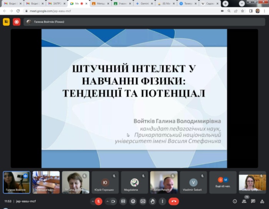Unmute the microphone in the call bar
The image size is (269, 209).
tap(98, 201)
